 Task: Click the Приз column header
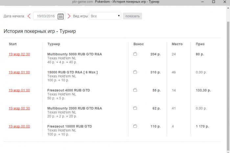(200, 44)
